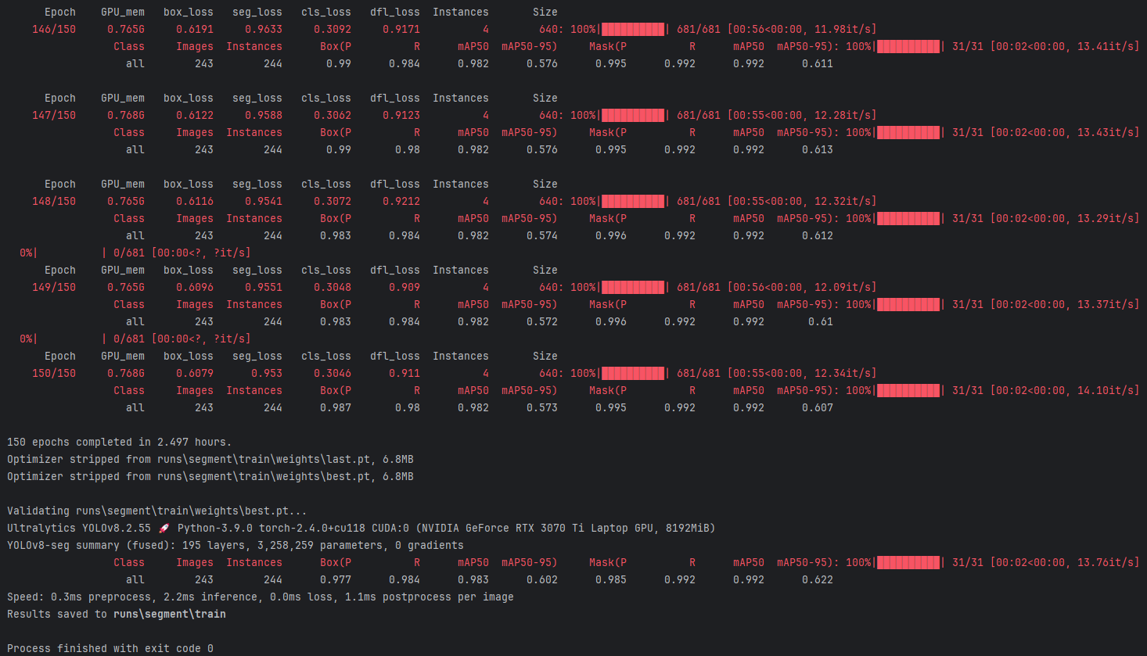Click the box_loss value 0.6079
The height and width of the screenshot is (656, 1147).
tap(195, 373)
